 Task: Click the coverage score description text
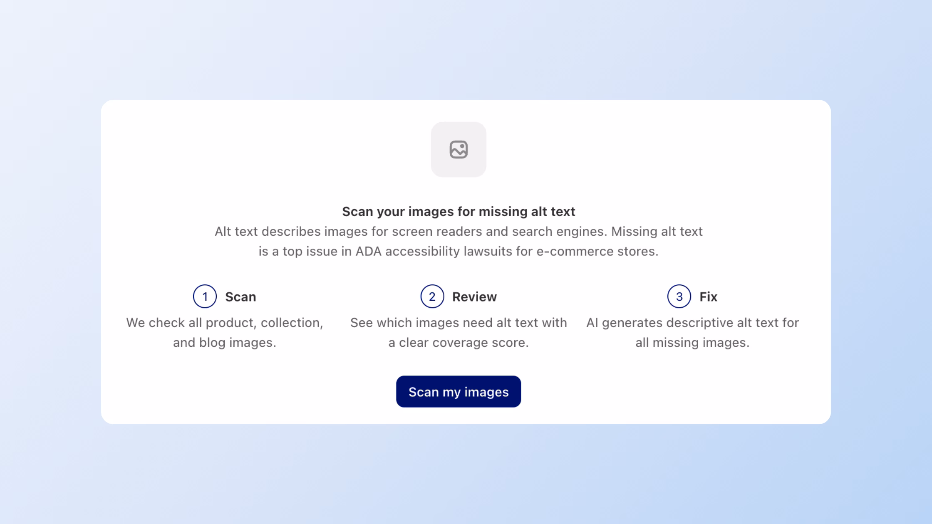pos(459,333)
